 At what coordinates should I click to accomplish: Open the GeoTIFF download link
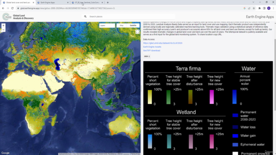pyautogui.click(x=151, y=51)
